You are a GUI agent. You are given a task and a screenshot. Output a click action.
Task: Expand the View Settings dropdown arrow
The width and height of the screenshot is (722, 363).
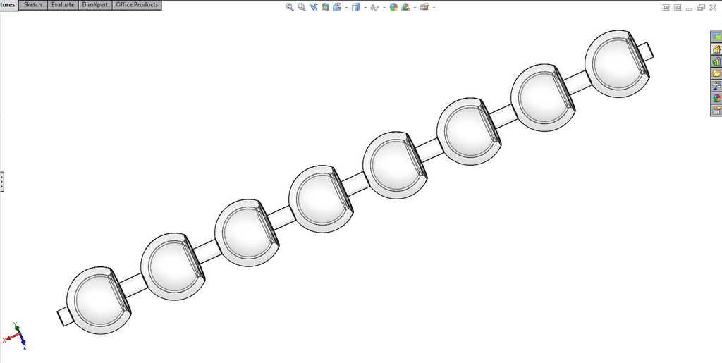point(433,8)
